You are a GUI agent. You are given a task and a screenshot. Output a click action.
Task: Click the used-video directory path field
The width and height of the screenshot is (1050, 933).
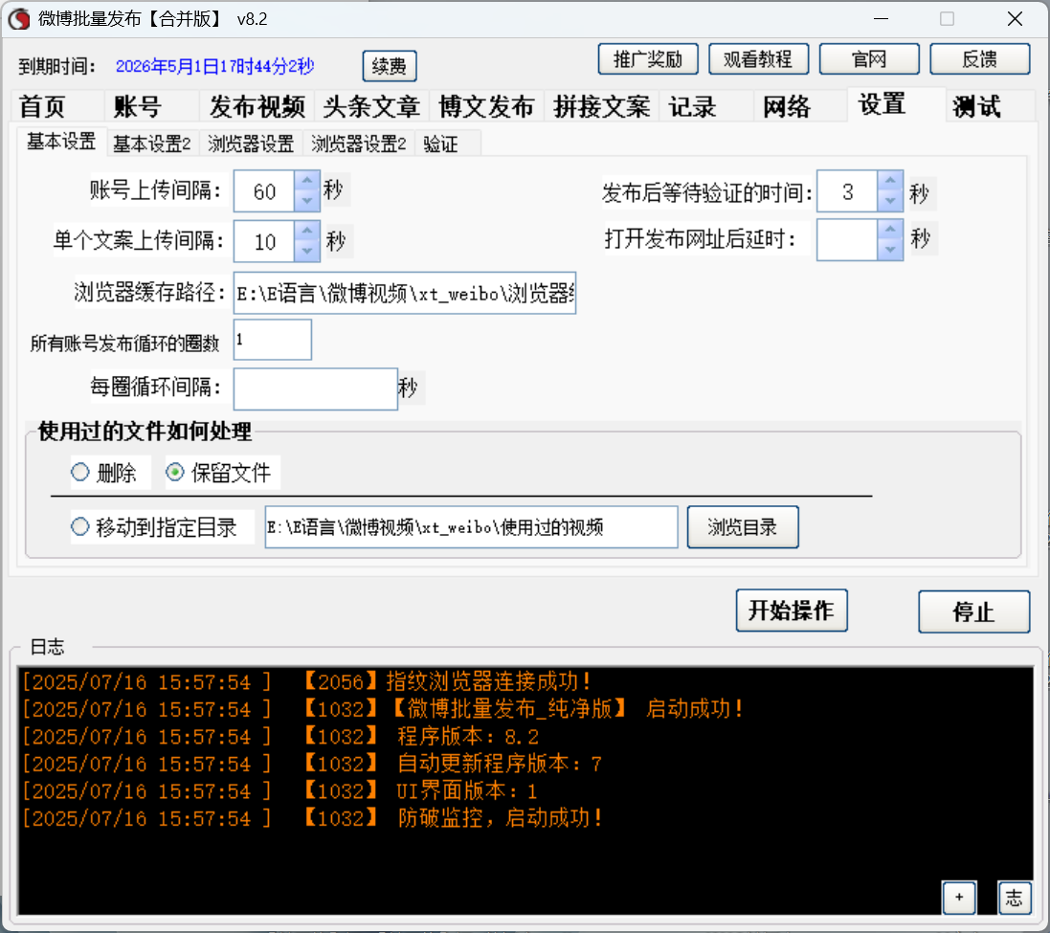pos(472,527)
